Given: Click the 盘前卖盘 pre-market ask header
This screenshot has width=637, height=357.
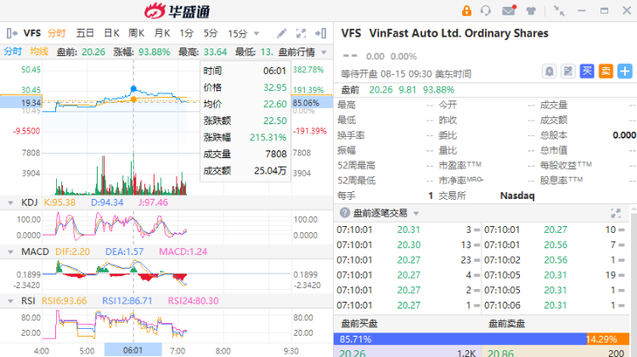Looking at the screenshot, I should [x=506, y=323].
